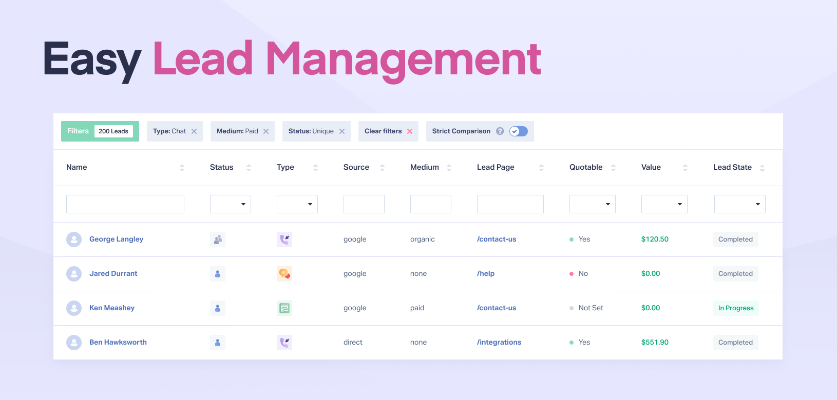Sort leads by Quotable column arrows
The width and height of the screenshot is (837, 400).
[x=613, y=168]
